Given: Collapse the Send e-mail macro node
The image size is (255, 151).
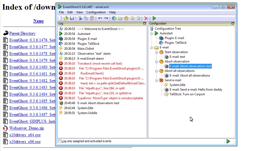Looking at the screenshot, I should click(x=156, y=80).
